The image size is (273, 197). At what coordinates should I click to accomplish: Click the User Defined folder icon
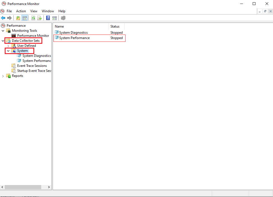14,46
